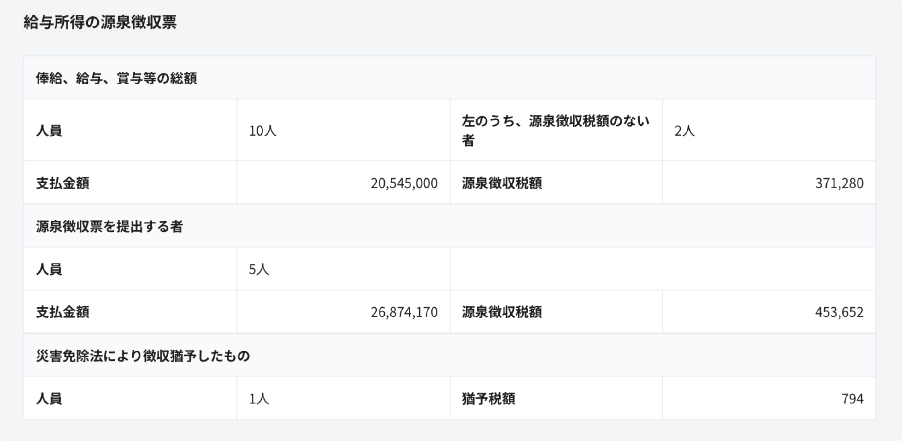Click the 5人 headcount value
Screen dimensions: 902x441
259,269
